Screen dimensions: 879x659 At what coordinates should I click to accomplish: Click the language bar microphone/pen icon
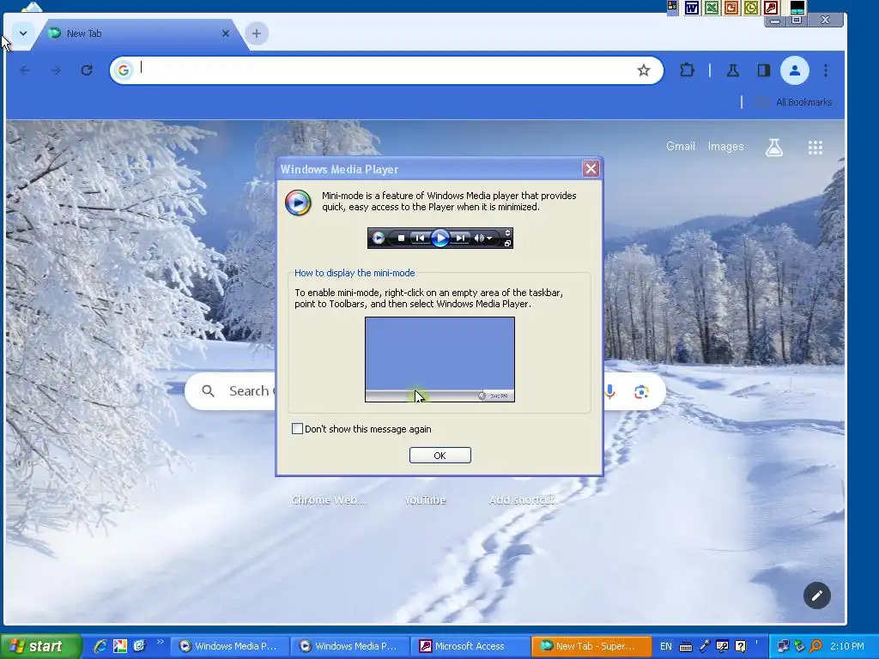pyautogui.click(x=705, y=646)
